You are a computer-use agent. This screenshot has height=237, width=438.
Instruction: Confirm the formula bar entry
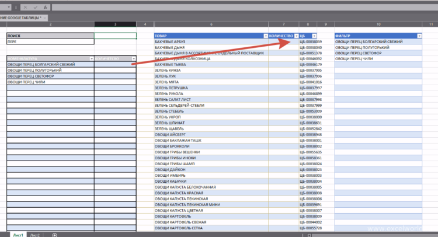pos(35,7)
